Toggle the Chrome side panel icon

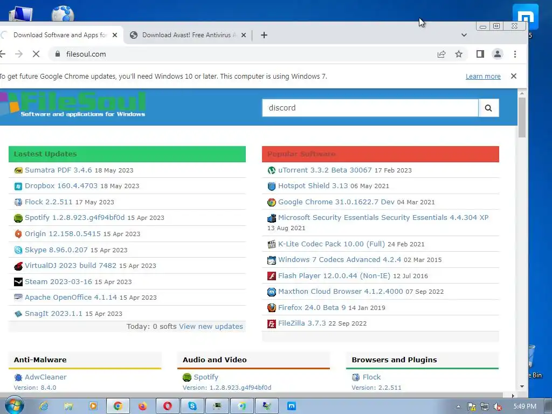(480, 54)
